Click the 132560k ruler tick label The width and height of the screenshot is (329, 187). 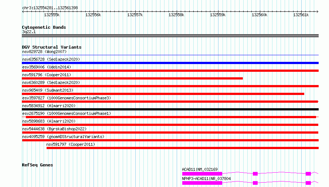(x=260, y=15)
